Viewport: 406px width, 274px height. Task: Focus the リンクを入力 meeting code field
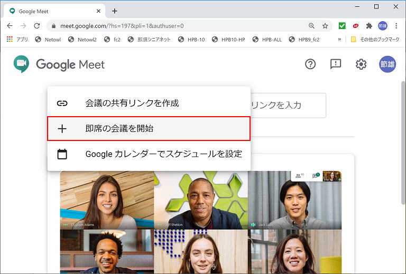pyautogui.click(x=288, y=105)
